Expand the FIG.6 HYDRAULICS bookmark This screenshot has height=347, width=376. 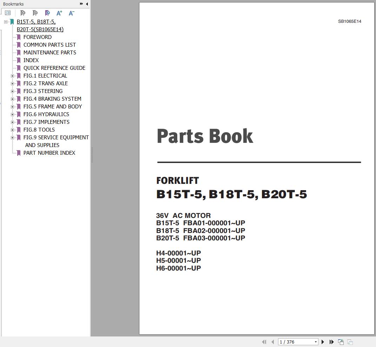tap(13, 114)
